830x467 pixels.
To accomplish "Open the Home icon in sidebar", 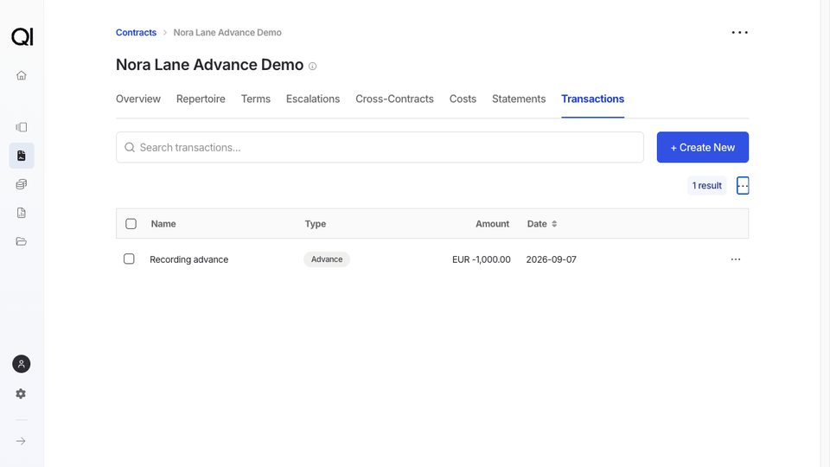I will click(21, 75).
